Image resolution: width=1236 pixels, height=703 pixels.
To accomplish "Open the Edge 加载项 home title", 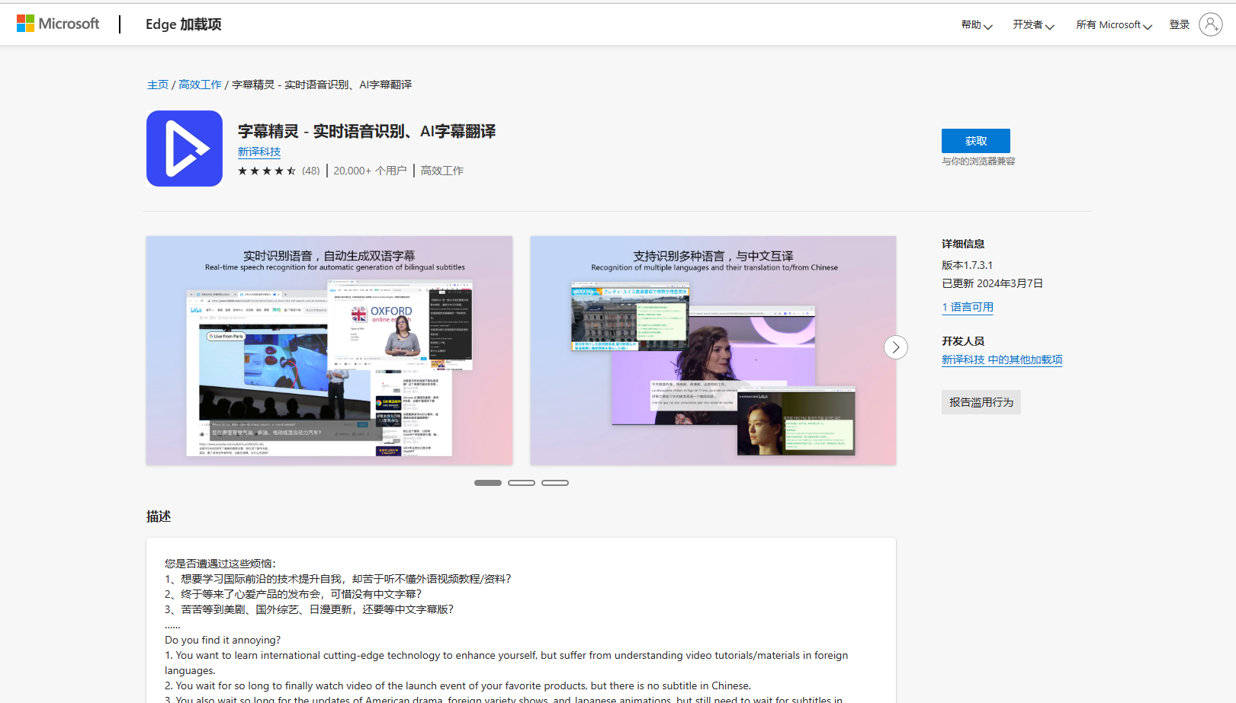I will pyautogui.click(x=184, y=24).
